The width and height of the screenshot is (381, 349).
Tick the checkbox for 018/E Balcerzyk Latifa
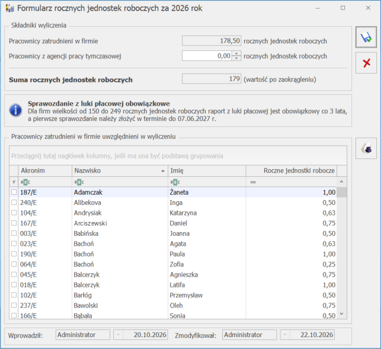coord(14,284)
